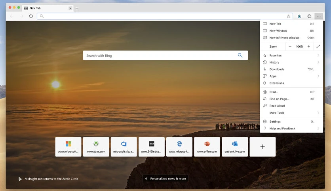Click the Bing search magnifier icon
331x191 pixels.
[240, 55]
